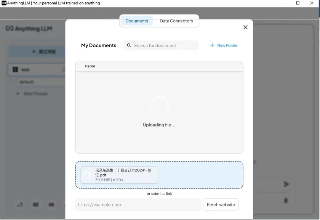320x220 pixels.
Task: Click the Anything LLM logo
Action: click(29, 28)
